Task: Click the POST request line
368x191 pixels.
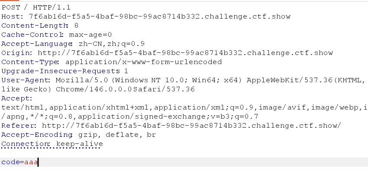Action: (x=36, y=7)
